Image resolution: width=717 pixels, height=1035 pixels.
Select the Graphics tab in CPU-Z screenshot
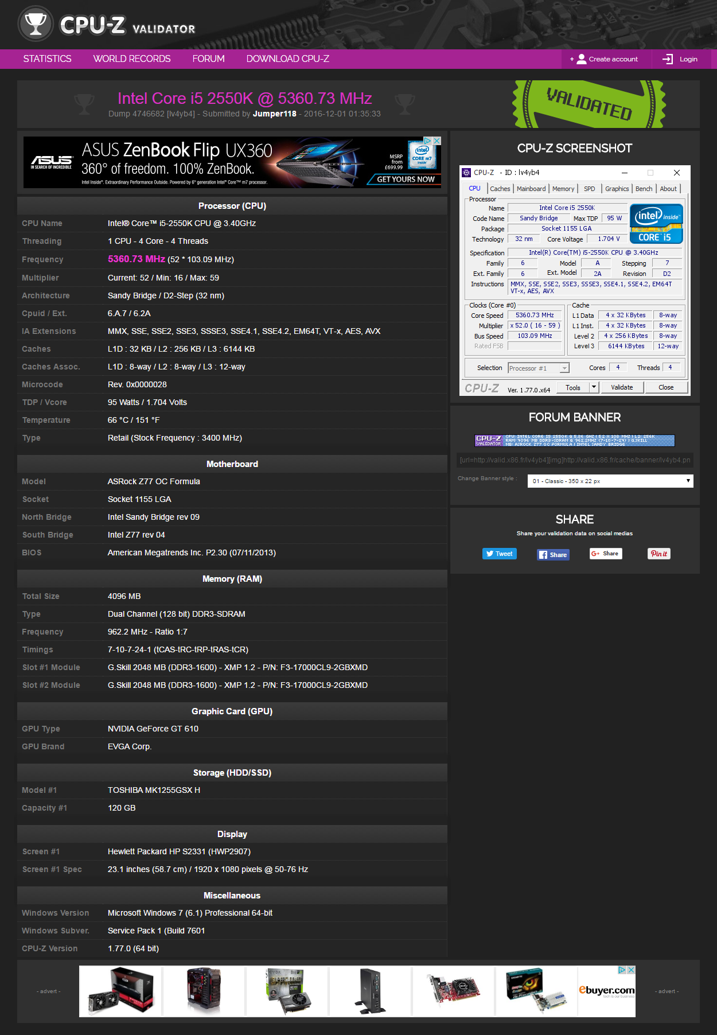click(617, 189)
